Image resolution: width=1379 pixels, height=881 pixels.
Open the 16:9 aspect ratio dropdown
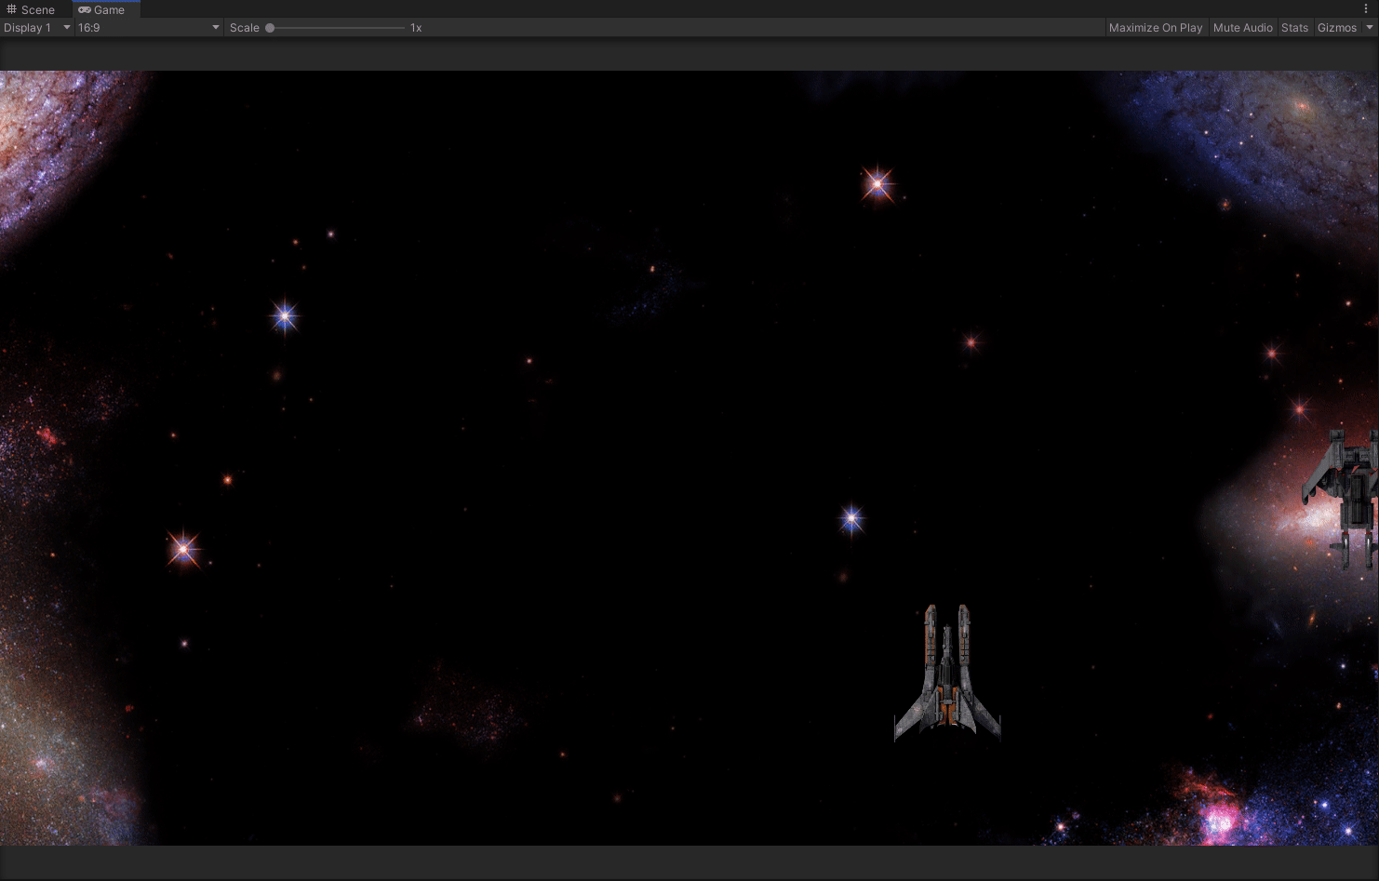click(x=149, y=28)
